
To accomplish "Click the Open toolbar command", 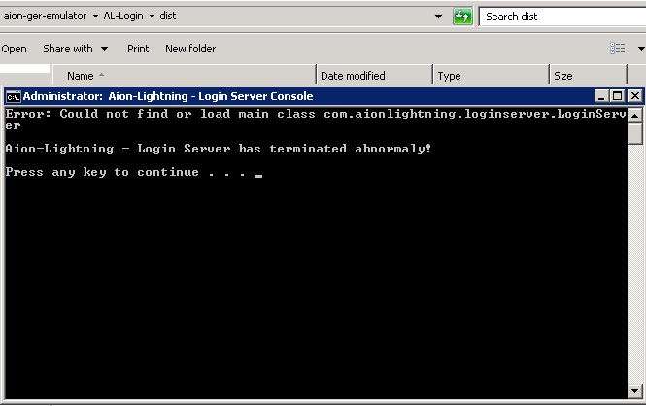I will (14, 49).
